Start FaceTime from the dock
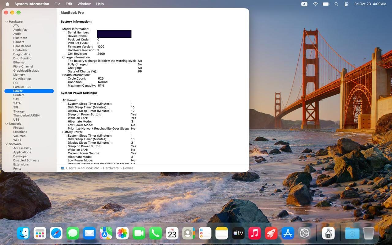Image resolution: width=392 pixels, height=245 pixels. coord(139,233)
